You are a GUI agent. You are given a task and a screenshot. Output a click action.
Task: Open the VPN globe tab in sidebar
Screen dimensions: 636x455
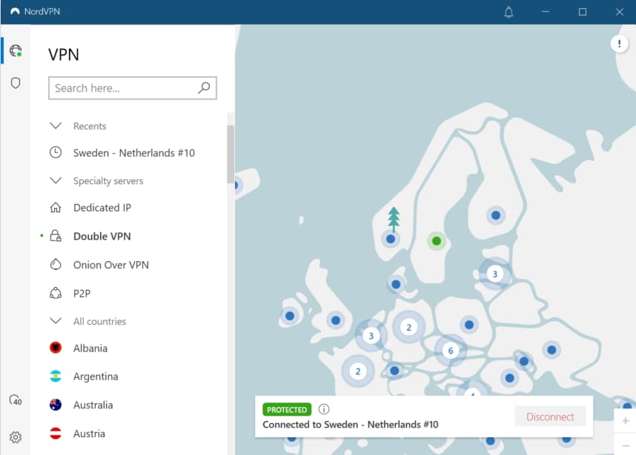tap(16, 50)
